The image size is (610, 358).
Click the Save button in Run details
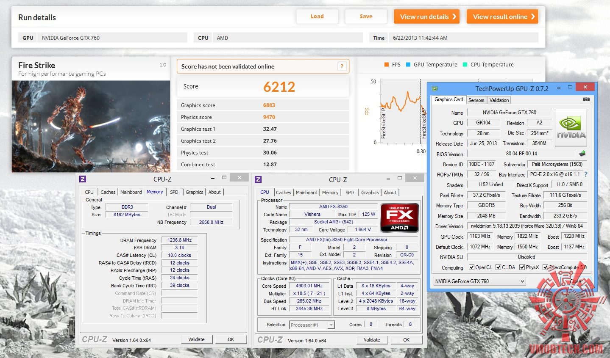coord(366,17)
